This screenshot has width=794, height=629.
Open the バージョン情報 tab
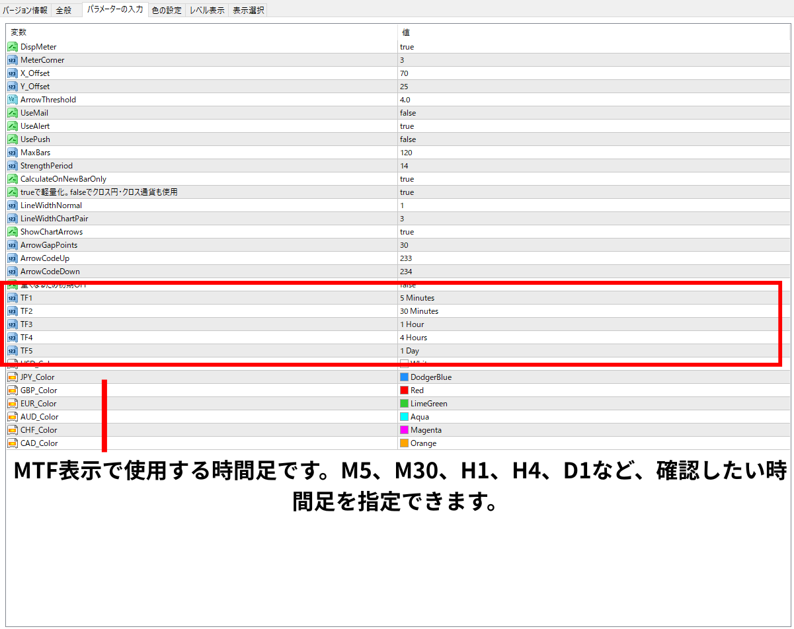[25, 11]
